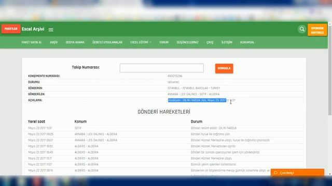This screenshot has height=186, width=332.
Task: Click ANNABA - LES SALINES location in 09:25 row
Action: (96, 134)
